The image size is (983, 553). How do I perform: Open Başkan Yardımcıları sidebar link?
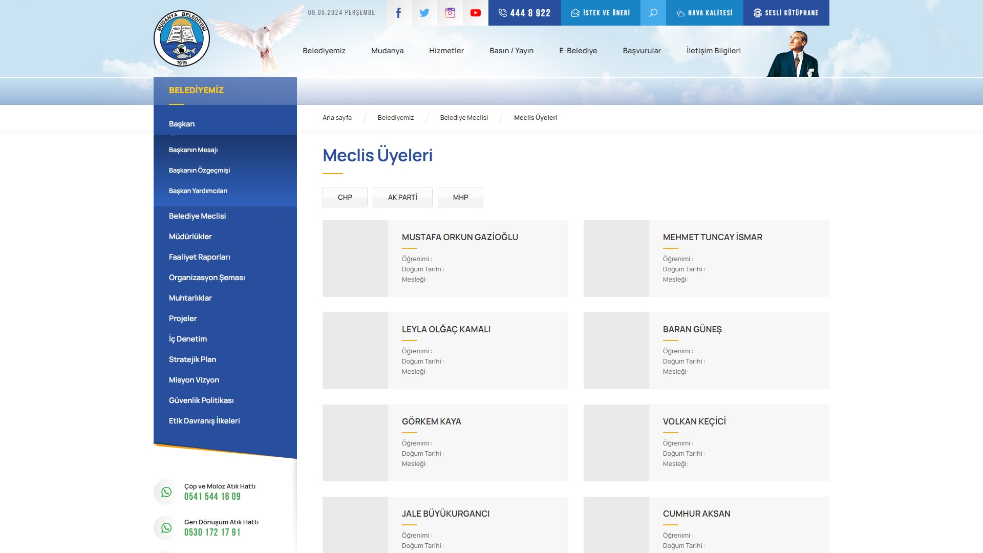tap(198, 191)
